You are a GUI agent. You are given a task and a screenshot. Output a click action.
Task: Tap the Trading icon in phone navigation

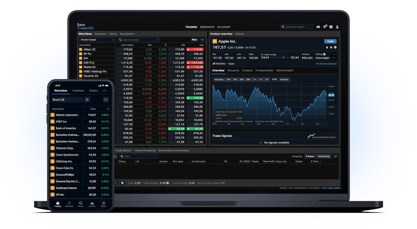58,204
